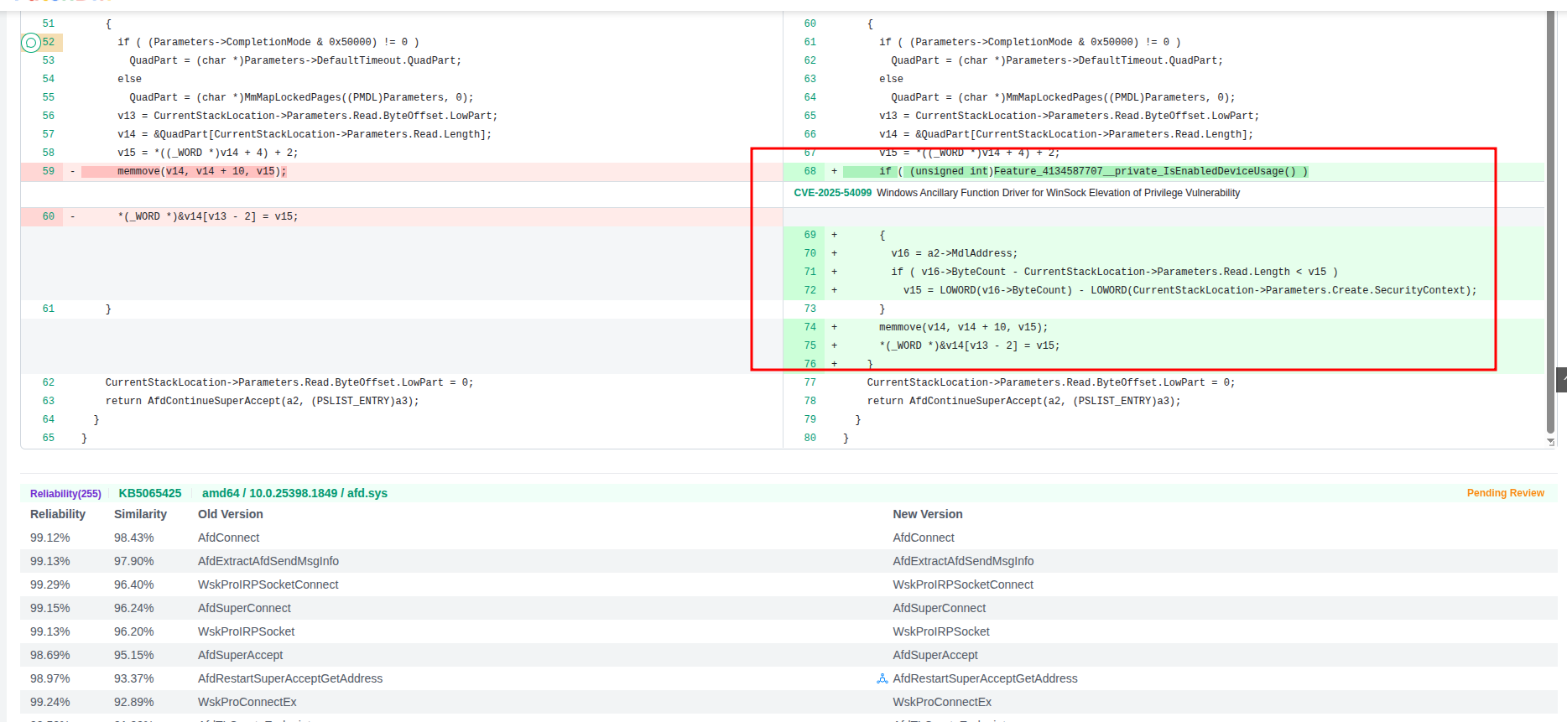Click the down arrow at scrollbar bottom
The width and height of the screenshot is (1567, 722).
click(x=1550, y=441)
